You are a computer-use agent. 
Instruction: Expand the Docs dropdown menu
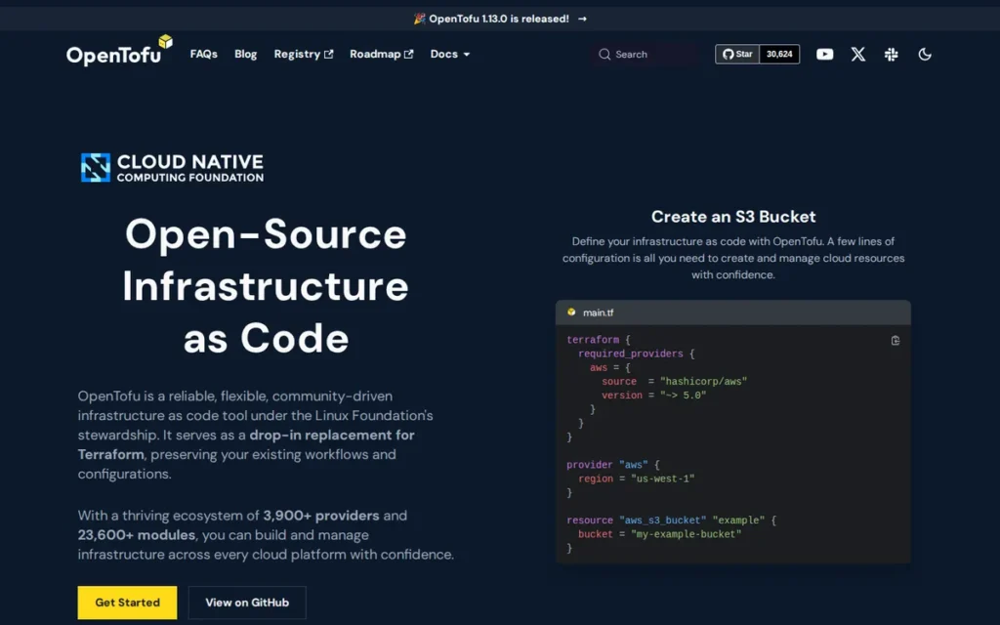(x=449, y=55)
